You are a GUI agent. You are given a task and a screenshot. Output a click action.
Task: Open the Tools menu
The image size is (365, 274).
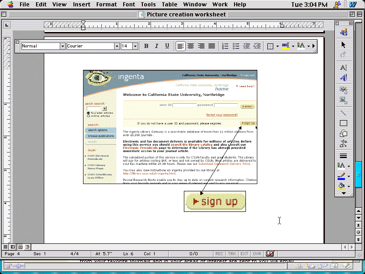148,5
